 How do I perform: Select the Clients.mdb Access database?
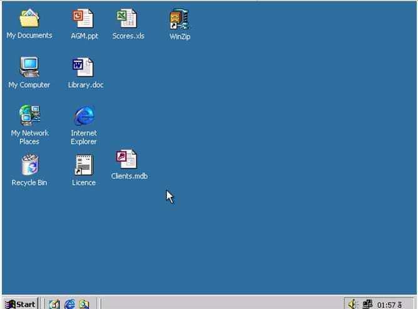pyautogui.click(x=128, y=159)
